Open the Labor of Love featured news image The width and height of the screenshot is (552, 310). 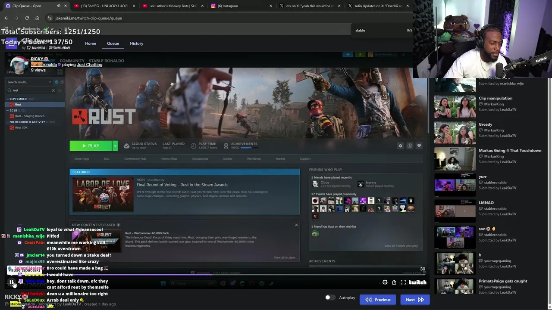pos(103,195)
